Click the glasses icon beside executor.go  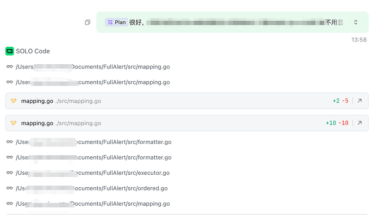click(x=10, y=173)
